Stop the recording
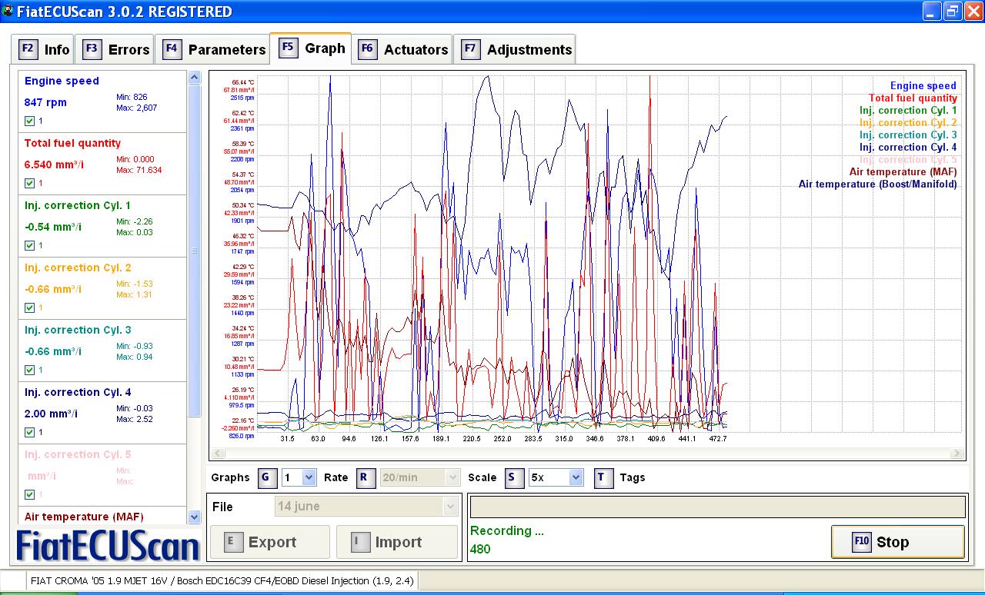Viewport: 985px width, 595px height. (x=897, y=542)
